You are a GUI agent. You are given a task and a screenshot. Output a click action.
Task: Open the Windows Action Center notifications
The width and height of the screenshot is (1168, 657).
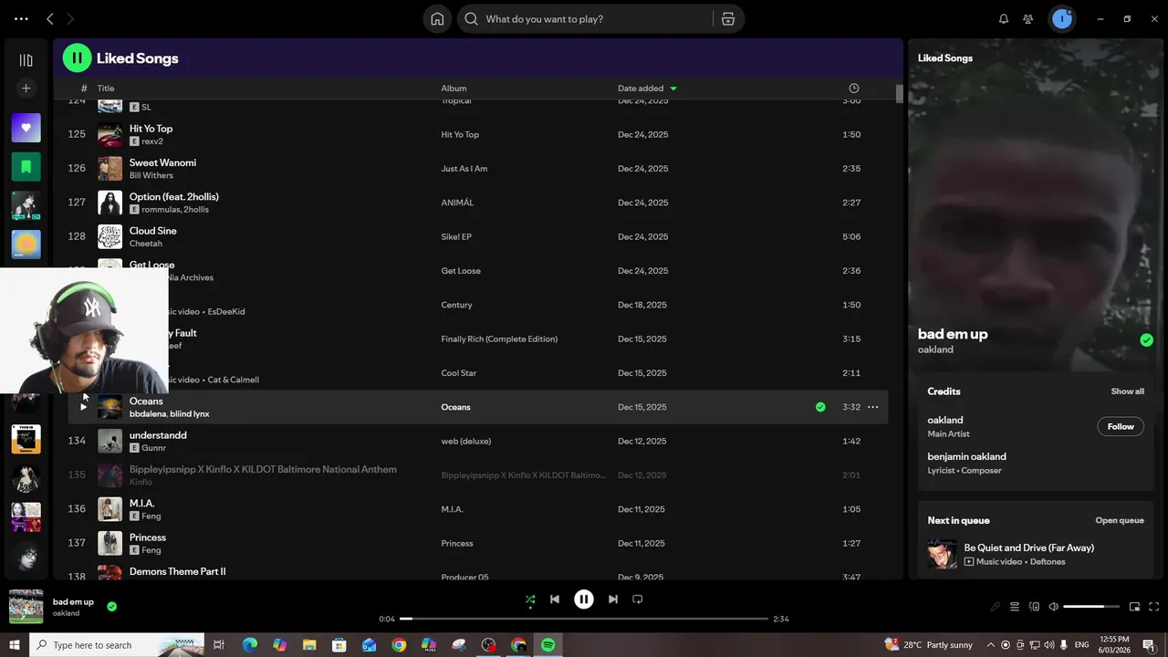[1149, 645]
